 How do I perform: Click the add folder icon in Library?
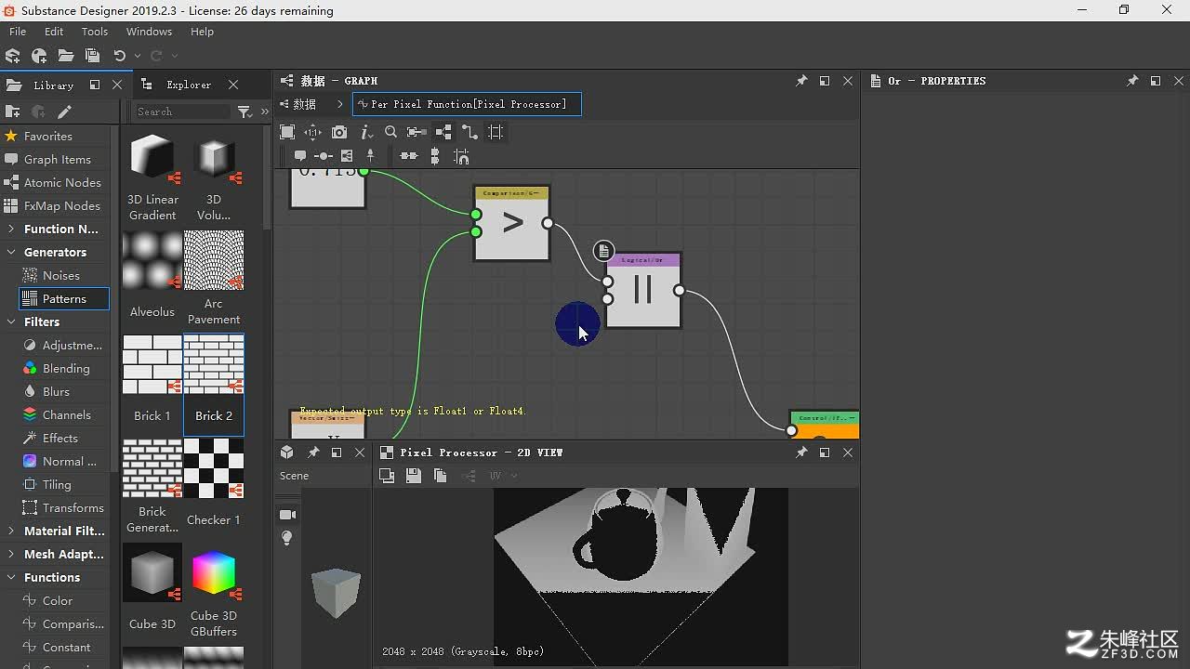click(13, 111)
